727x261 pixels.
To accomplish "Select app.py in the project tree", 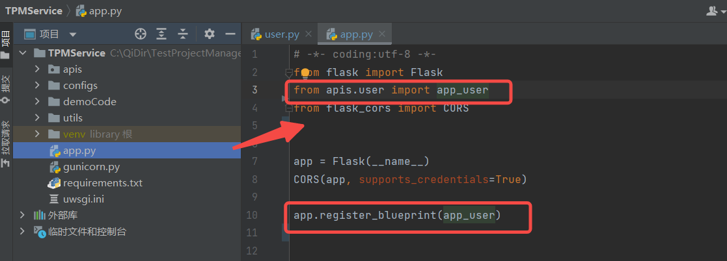I will pos(127,151).
